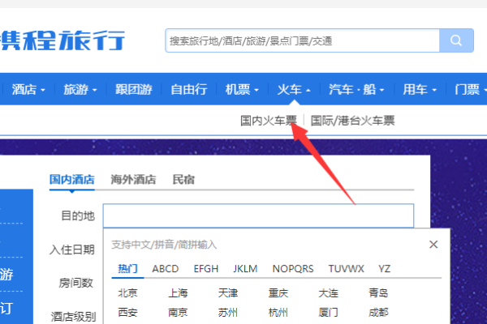Type in the top search box

[x=302, y=40]
